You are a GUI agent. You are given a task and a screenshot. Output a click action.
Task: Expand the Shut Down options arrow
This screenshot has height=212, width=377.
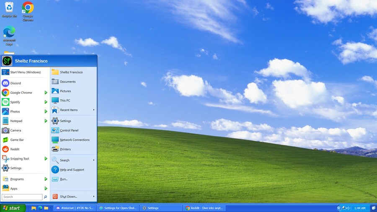coord(93,196)
